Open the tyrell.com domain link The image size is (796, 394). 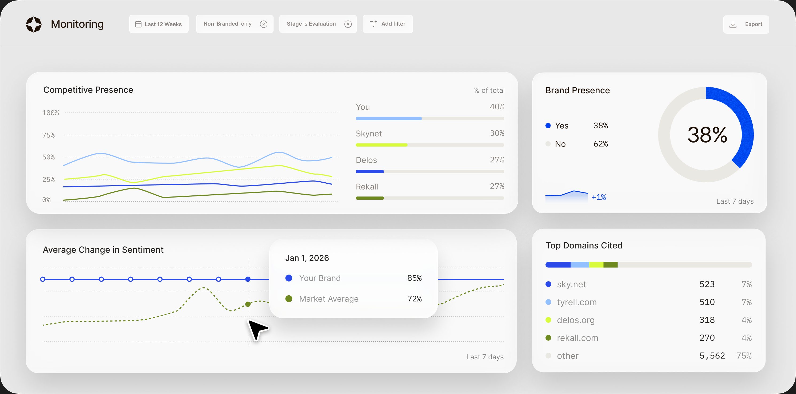577,302
